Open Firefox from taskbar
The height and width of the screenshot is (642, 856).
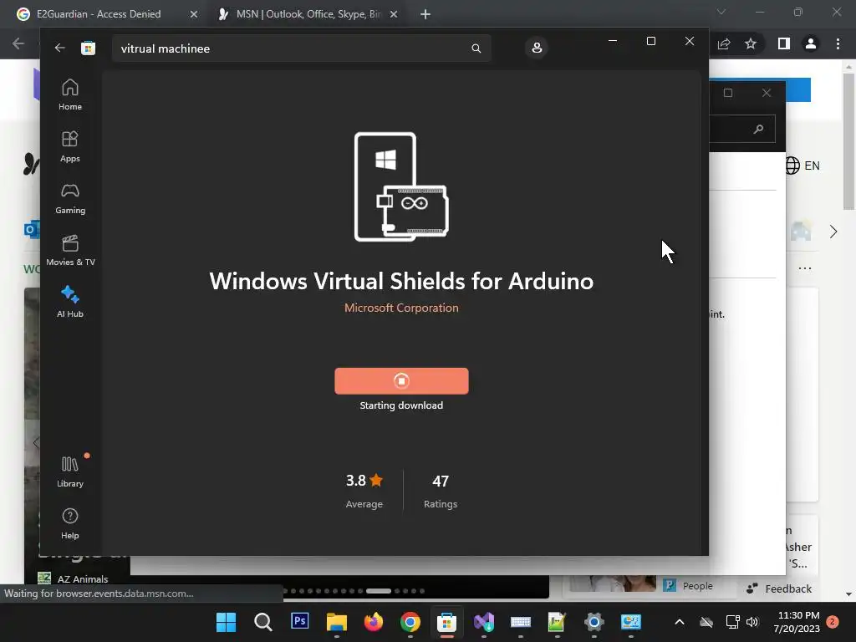coord(374,622)
